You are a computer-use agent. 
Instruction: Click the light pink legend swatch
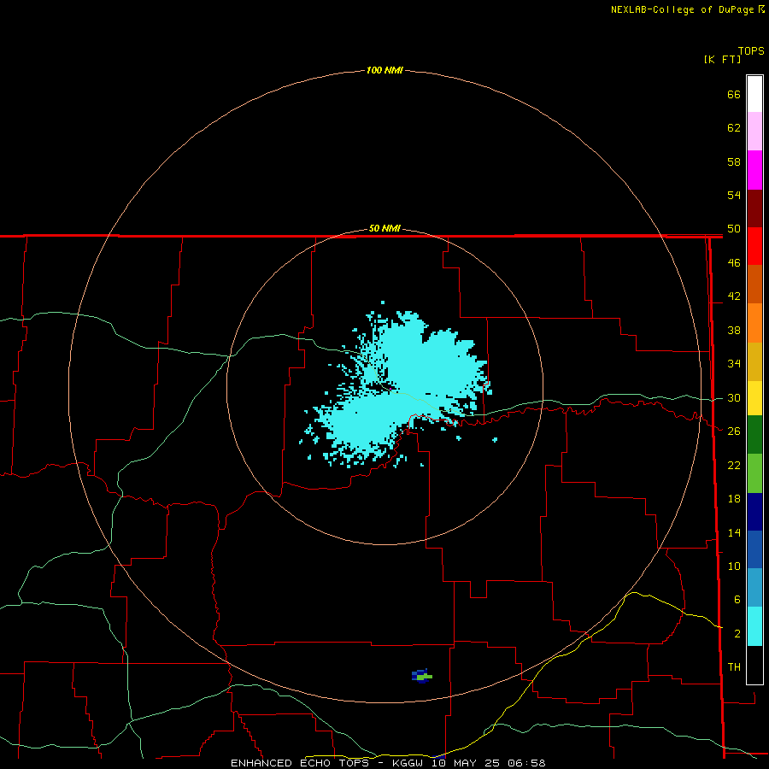754,131
